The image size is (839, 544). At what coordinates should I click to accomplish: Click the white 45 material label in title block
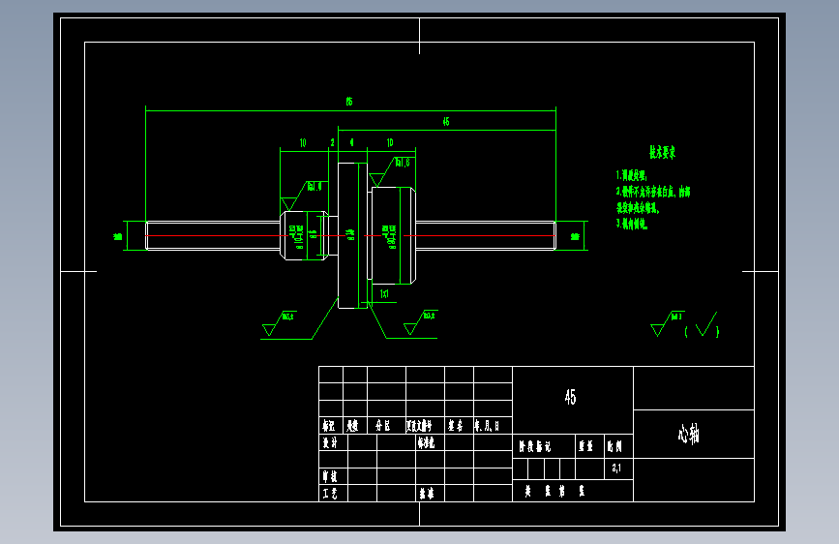point(570,397)
